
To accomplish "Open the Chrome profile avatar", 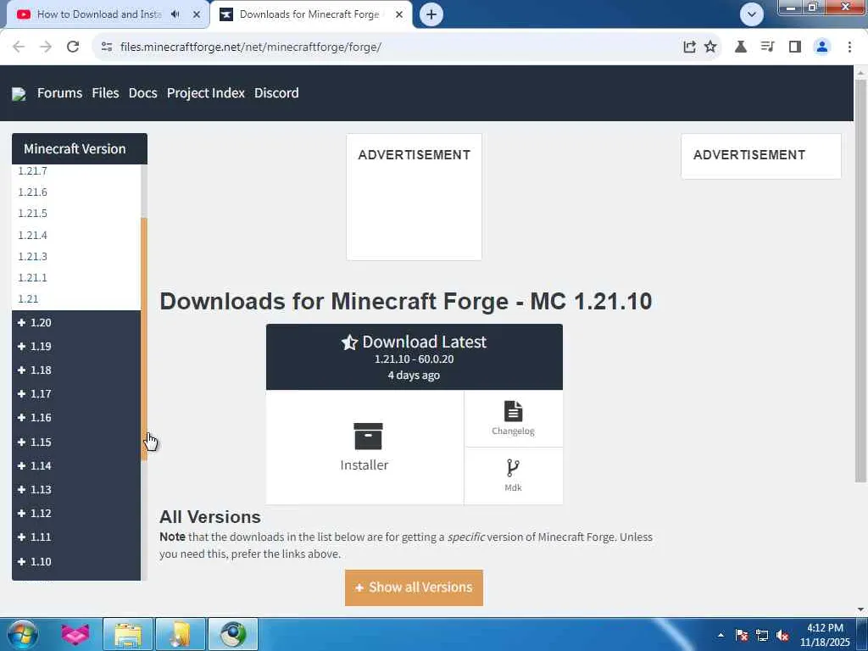I will (822, 47).
